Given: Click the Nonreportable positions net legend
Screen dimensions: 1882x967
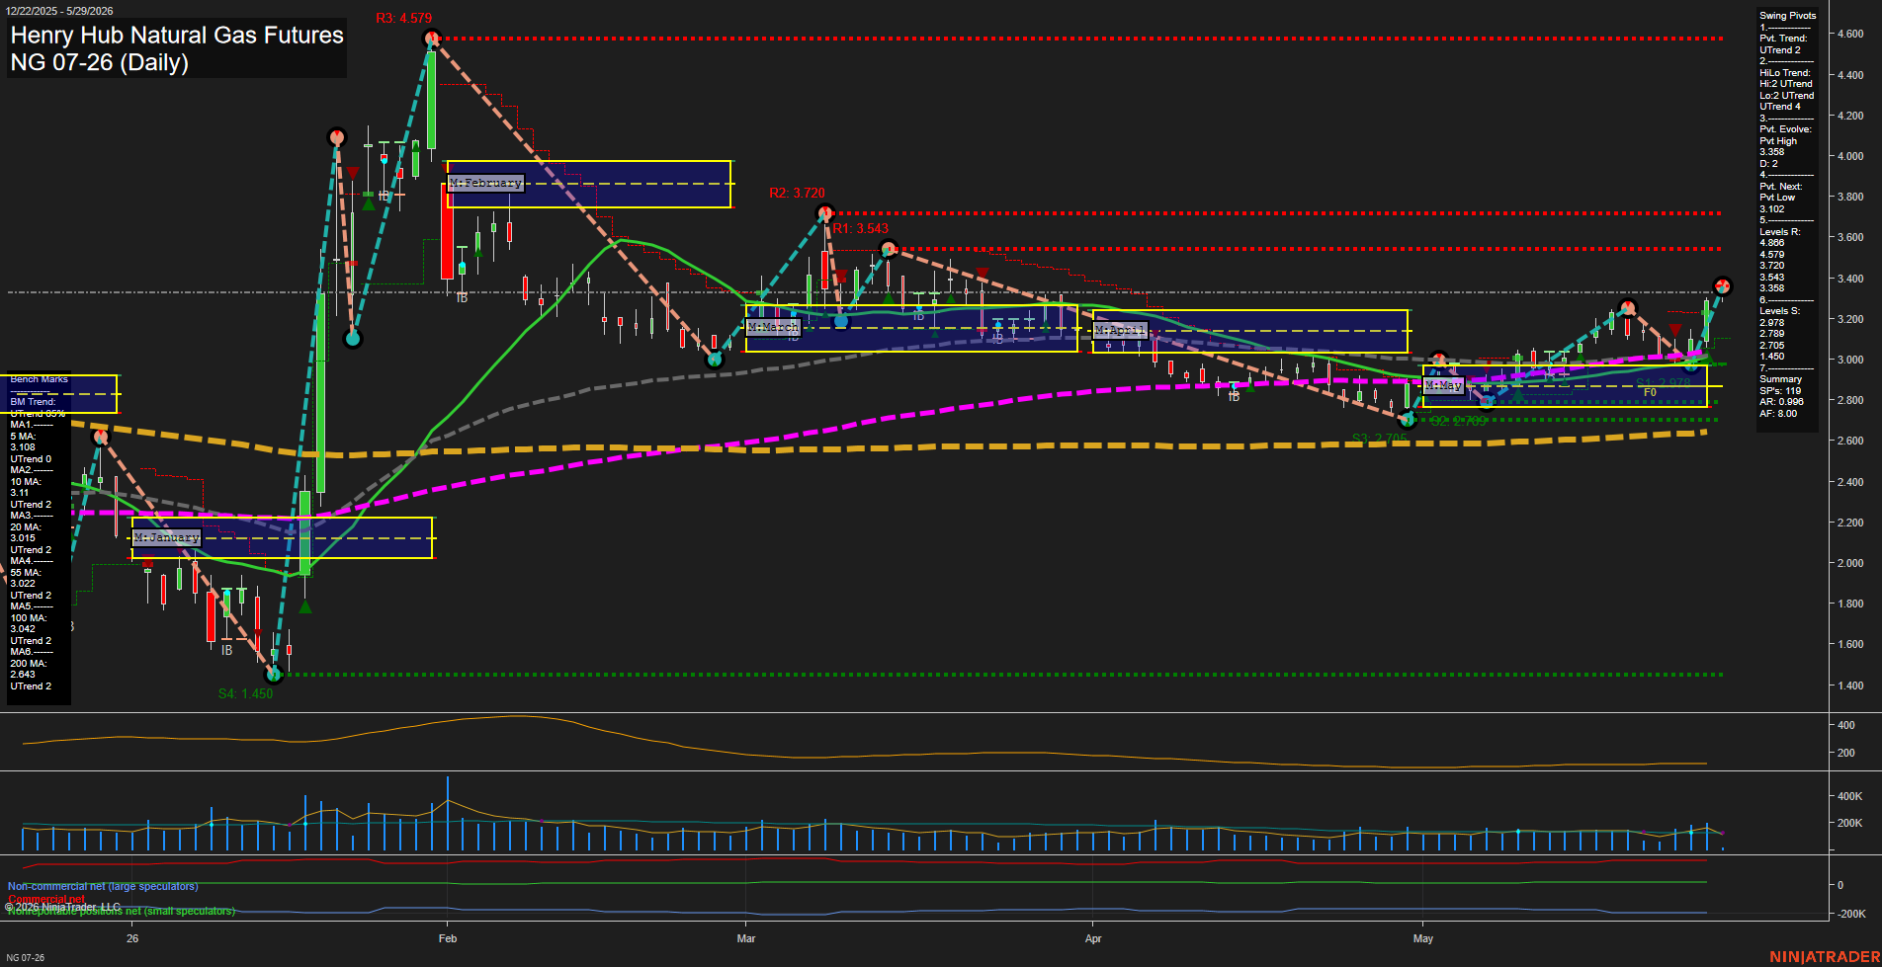Looking at the screenshot, I should [121, 911].
